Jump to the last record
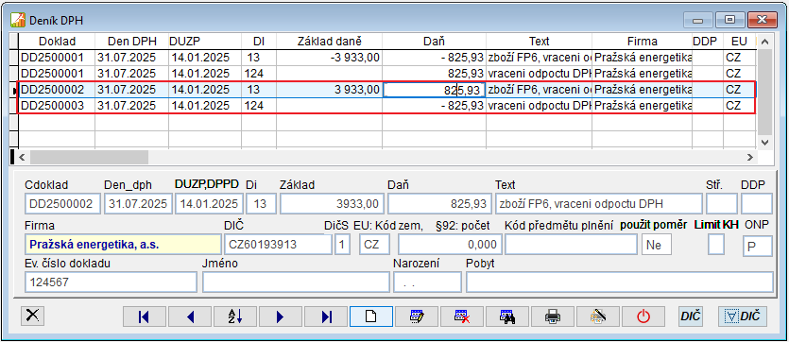 [326, 316]
